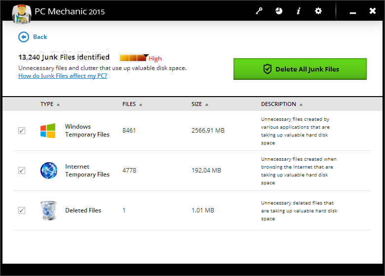The height and width of the screenshot is (276, 385).
Task: Open settings gear icon
Action: (x=318, y=11)
